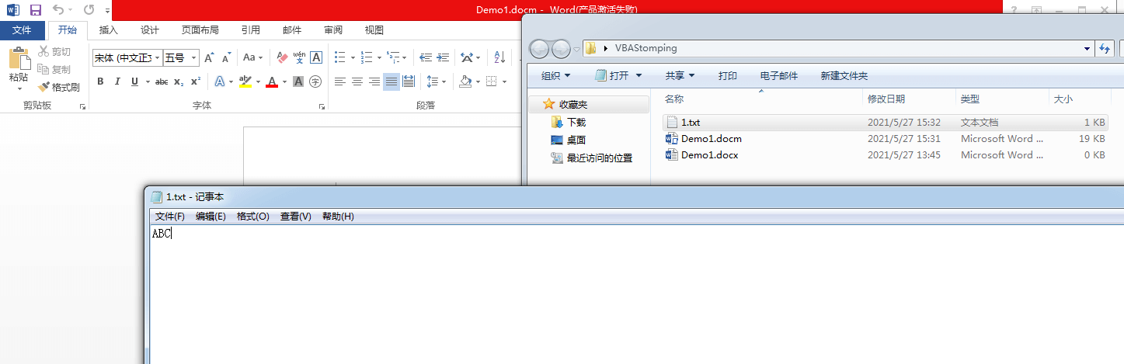Center paragraph text in Word

pyautogui.click(x=357, y=81)
